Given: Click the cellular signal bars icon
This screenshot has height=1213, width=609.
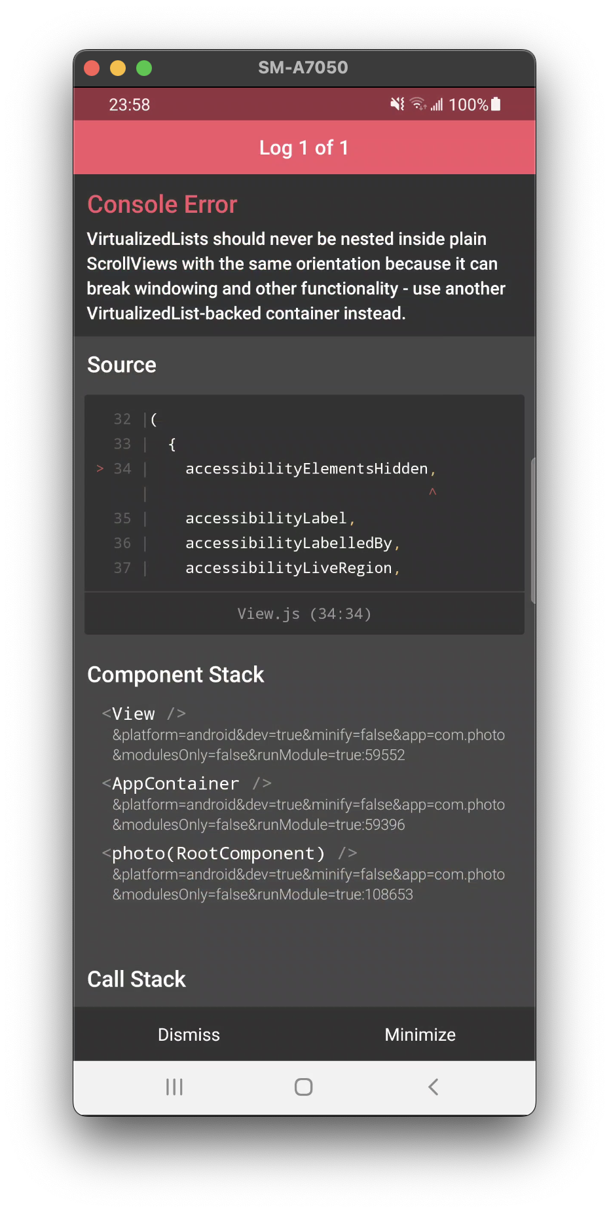Looking at the screenshot, I should point(437,104).
